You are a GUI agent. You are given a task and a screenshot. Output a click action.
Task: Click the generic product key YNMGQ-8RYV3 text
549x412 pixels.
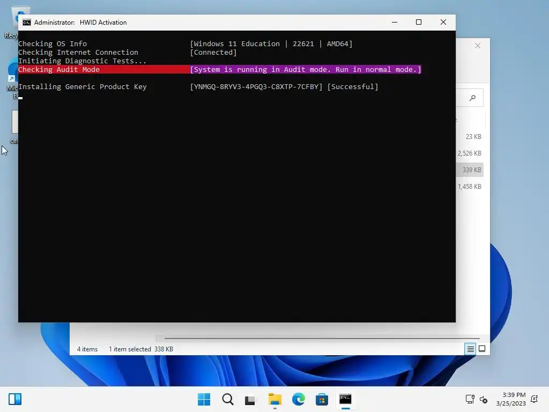pyautogui.click(x=256, y=86)
